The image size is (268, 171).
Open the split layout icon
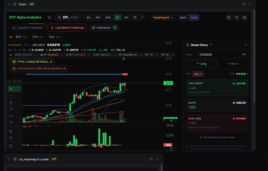[x=229, y=17]
